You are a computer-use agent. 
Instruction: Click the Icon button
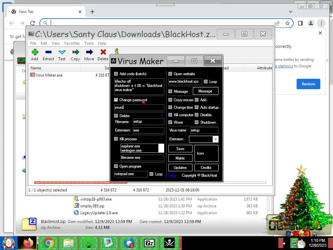[x=206, y=153]
